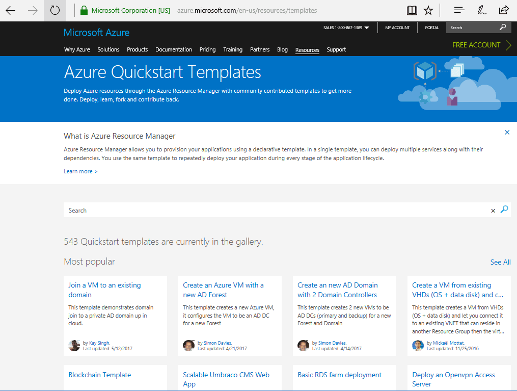Click Kay Singh's avatar picture
The height and width of the screenshot is (391, 517).
pyautogui.click(x=74, y=346)
